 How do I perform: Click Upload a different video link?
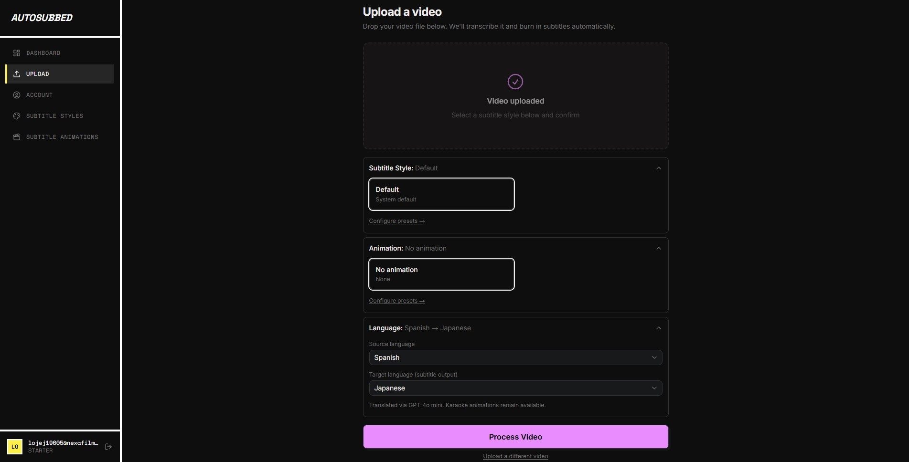point(515,456)
